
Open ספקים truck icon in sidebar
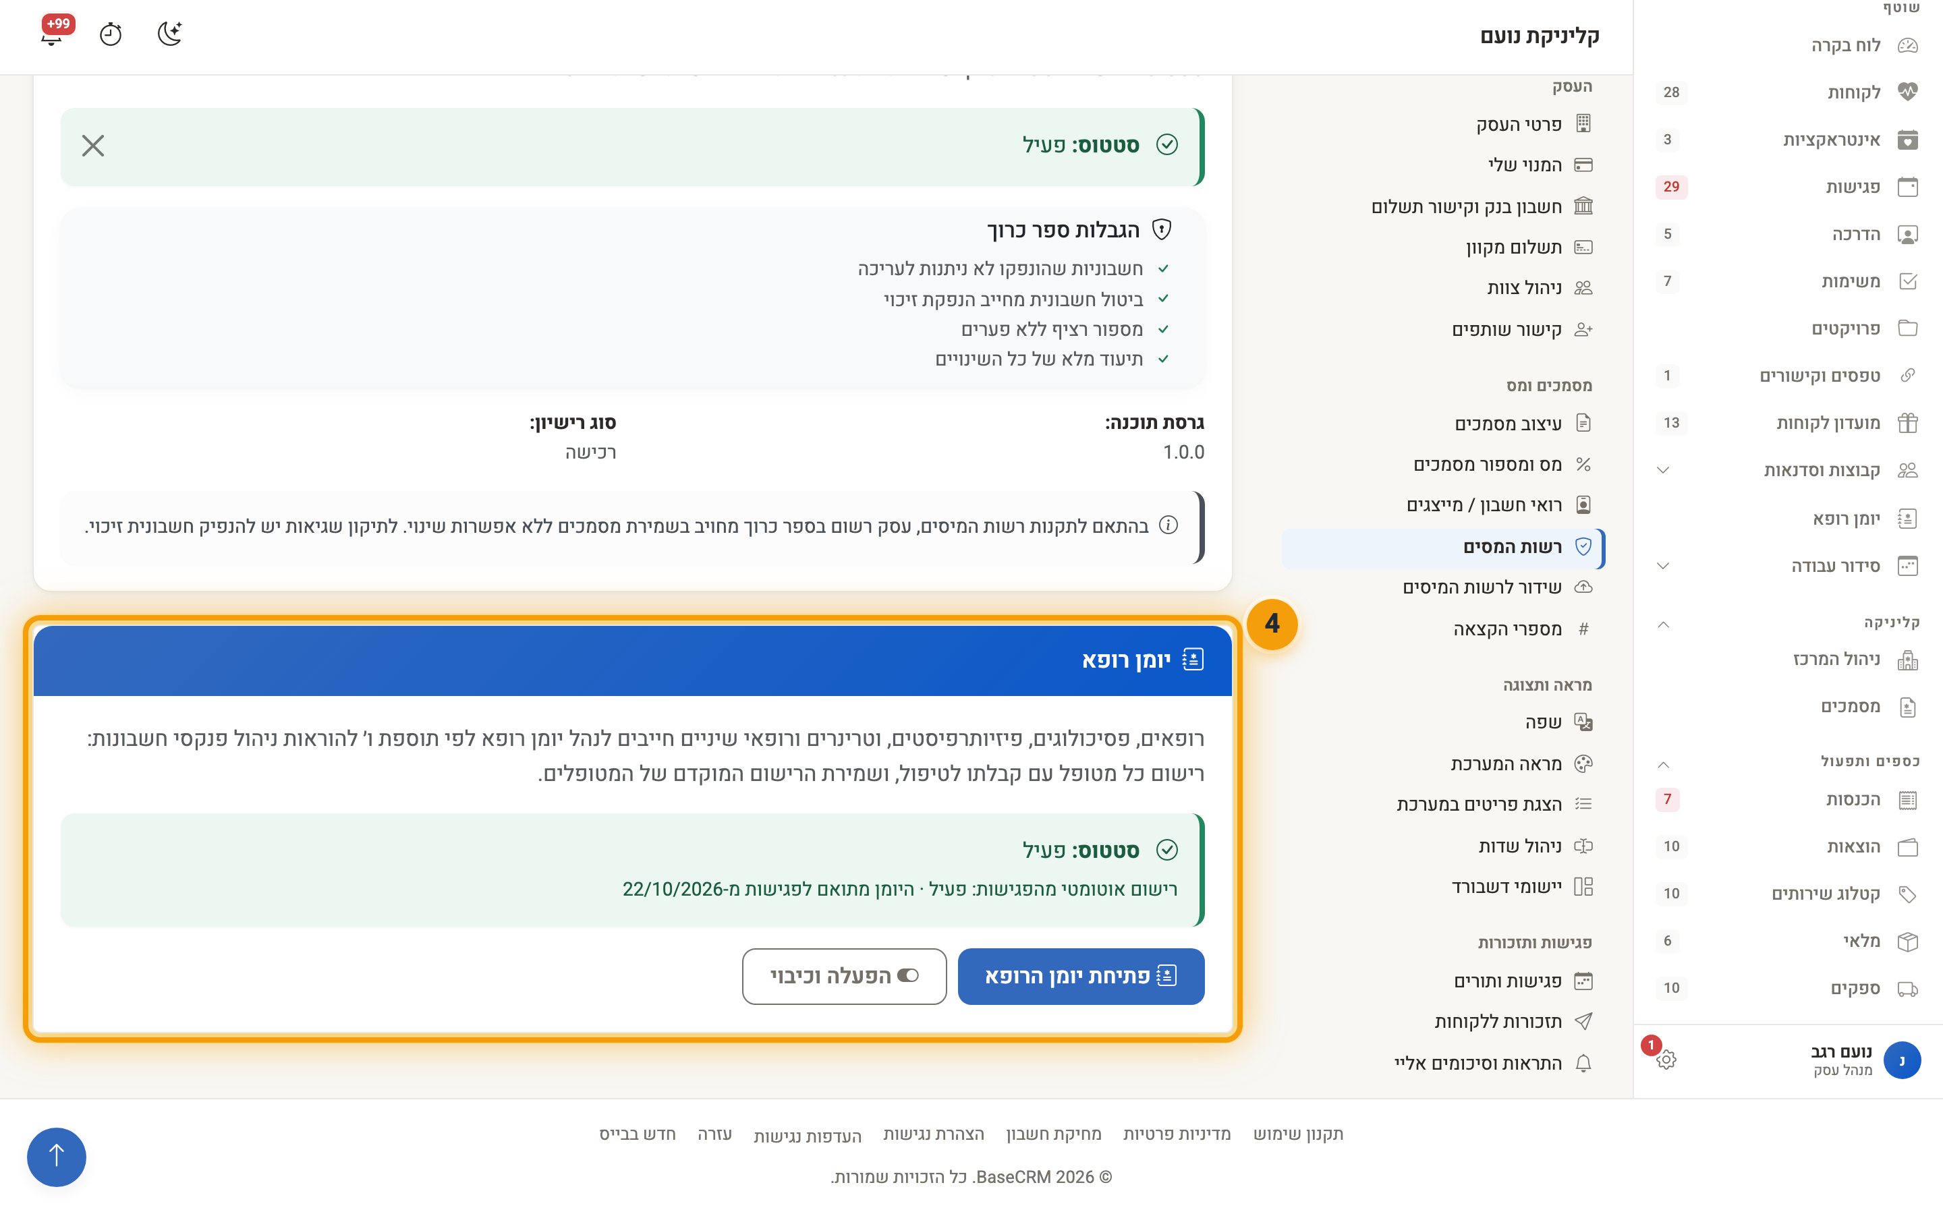coord(1908,988)
